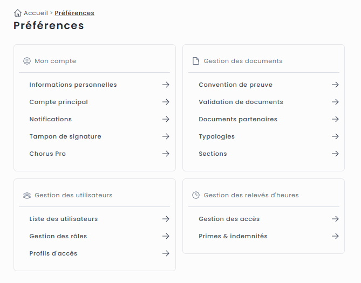
Task: Click the Gestion des documents file icon
Action: point(196,61)
